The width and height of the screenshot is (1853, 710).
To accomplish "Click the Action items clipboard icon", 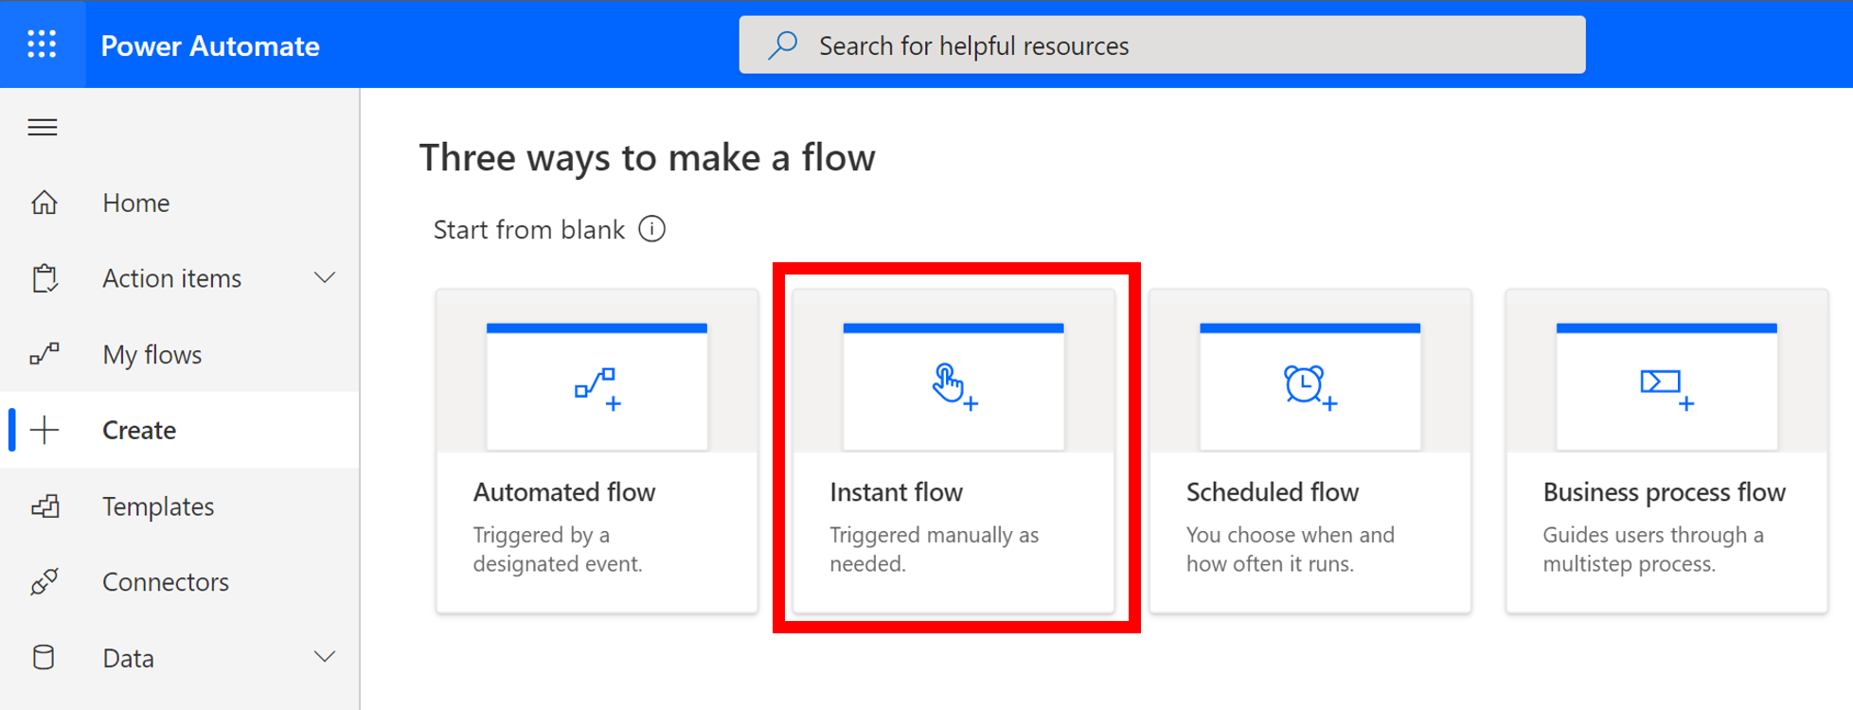I will pyautogui.click(x=45, y=278).
